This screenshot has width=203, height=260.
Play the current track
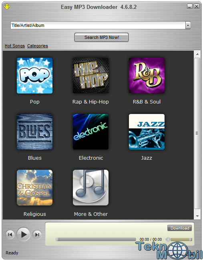pos(24,234)
